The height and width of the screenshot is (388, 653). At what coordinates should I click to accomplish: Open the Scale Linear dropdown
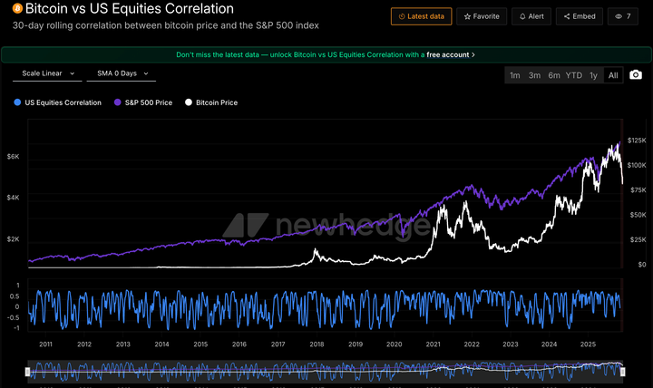(x=47, y=73)
